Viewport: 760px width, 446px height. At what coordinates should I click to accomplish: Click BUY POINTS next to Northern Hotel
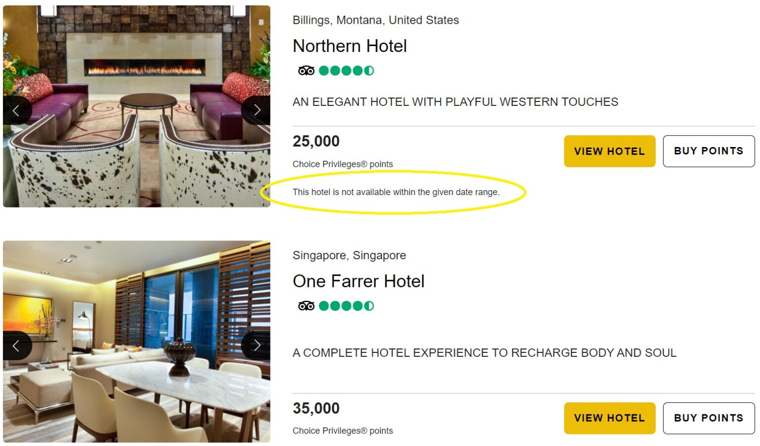tap(709, 151)
